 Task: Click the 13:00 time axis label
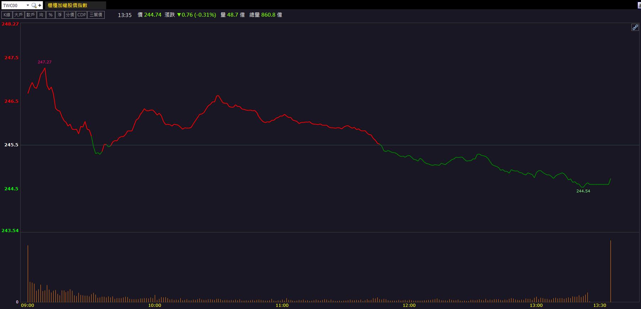[536, 305]
